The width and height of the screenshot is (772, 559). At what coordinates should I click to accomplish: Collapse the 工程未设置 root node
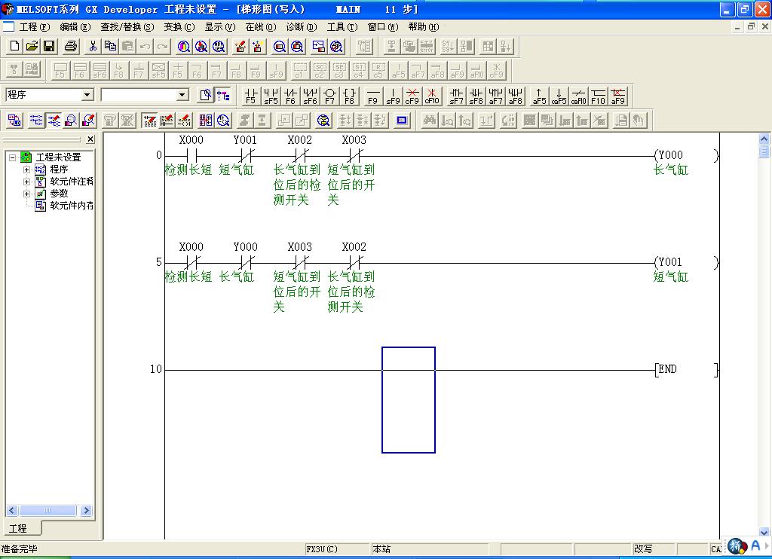pos(13,157)
